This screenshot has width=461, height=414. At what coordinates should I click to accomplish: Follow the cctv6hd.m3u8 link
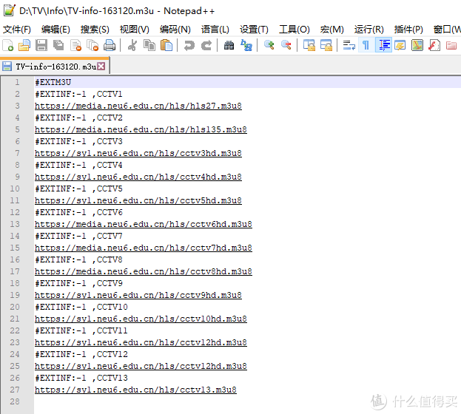144,224
